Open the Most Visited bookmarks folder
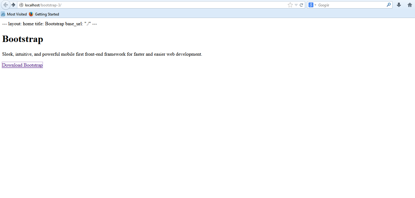Image resolution: width=415 pixels, height=198 pixels. tap(14, 14)
